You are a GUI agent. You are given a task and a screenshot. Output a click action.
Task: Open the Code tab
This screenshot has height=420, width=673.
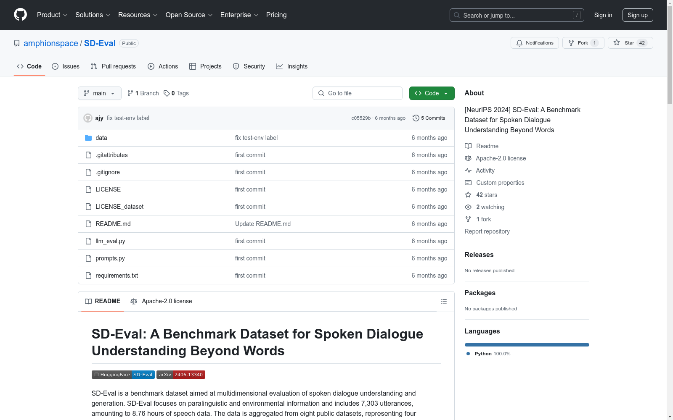(x=29, y=66)
